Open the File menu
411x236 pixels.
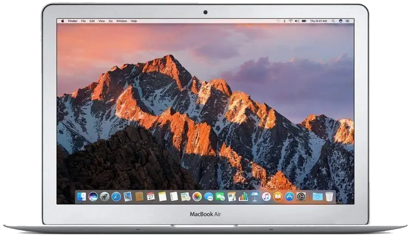pos(83,20)
